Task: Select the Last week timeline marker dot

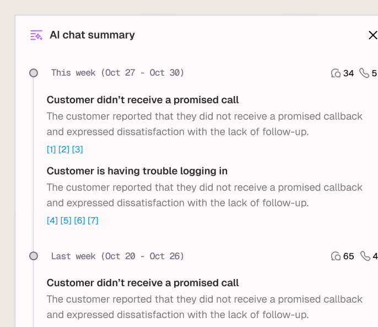Action: (34, 256)
